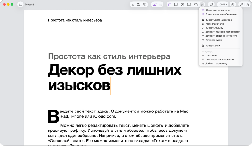The width and height of the screenshot is (252, 146).
Task: Open the 200 % zoom dropdown
Action: pyautogui.click(x=223, y=5)
